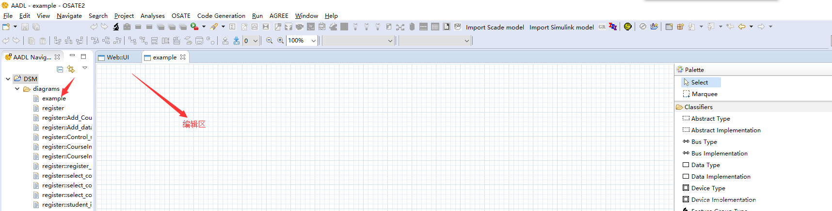Open the Run toolbox dropdown arrow
832x211 pixels.
[x=204, y=27]
